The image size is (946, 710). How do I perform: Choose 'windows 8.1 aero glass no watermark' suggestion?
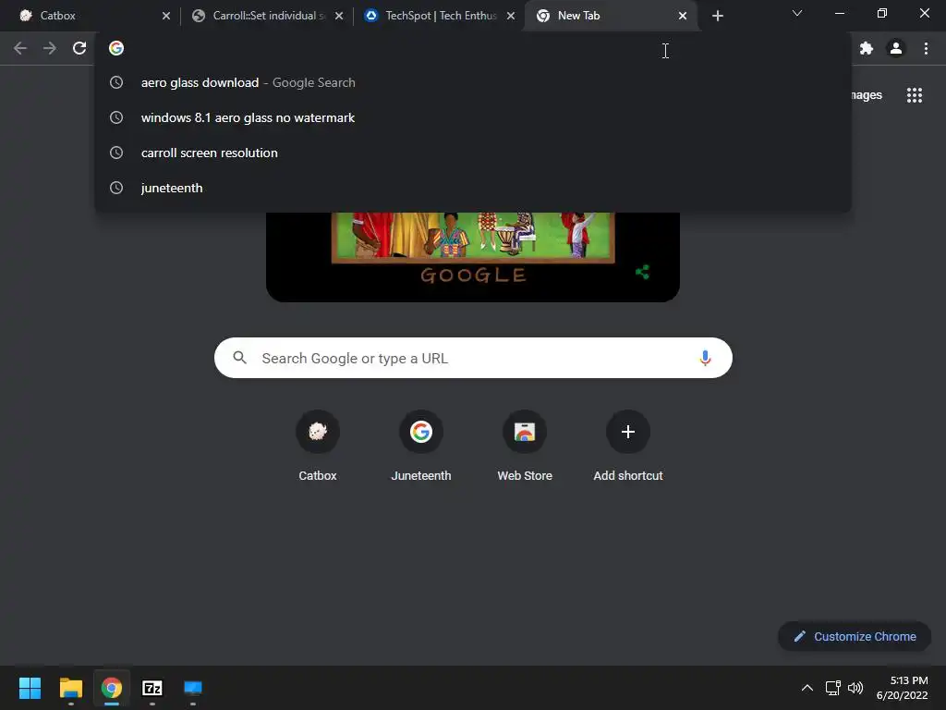pos(473,117)
